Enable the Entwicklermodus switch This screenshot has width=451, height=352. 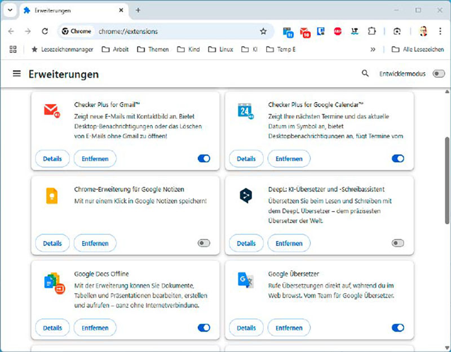point(439,74)
